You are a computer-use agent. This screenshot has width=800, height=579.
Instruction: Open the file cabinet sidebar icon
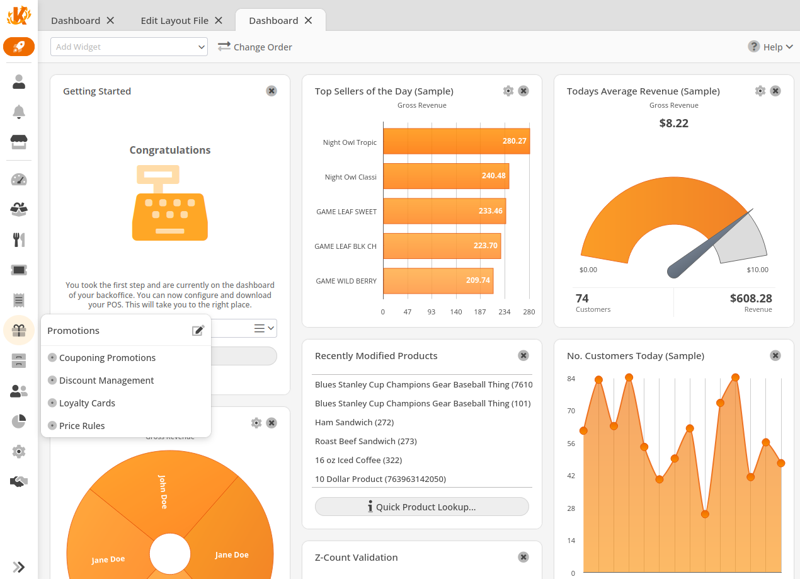pos(19,361)
